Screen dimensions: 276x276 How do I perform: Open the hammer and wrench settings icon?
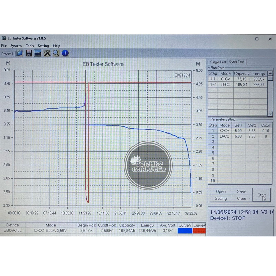47,53
